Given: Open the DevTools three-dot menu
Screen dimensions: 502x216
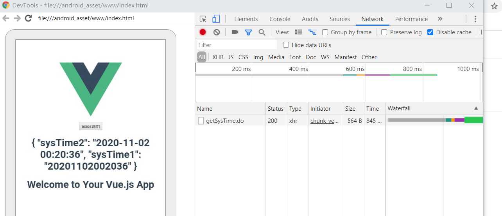Looking at the screenshot, I should (475, 19).
